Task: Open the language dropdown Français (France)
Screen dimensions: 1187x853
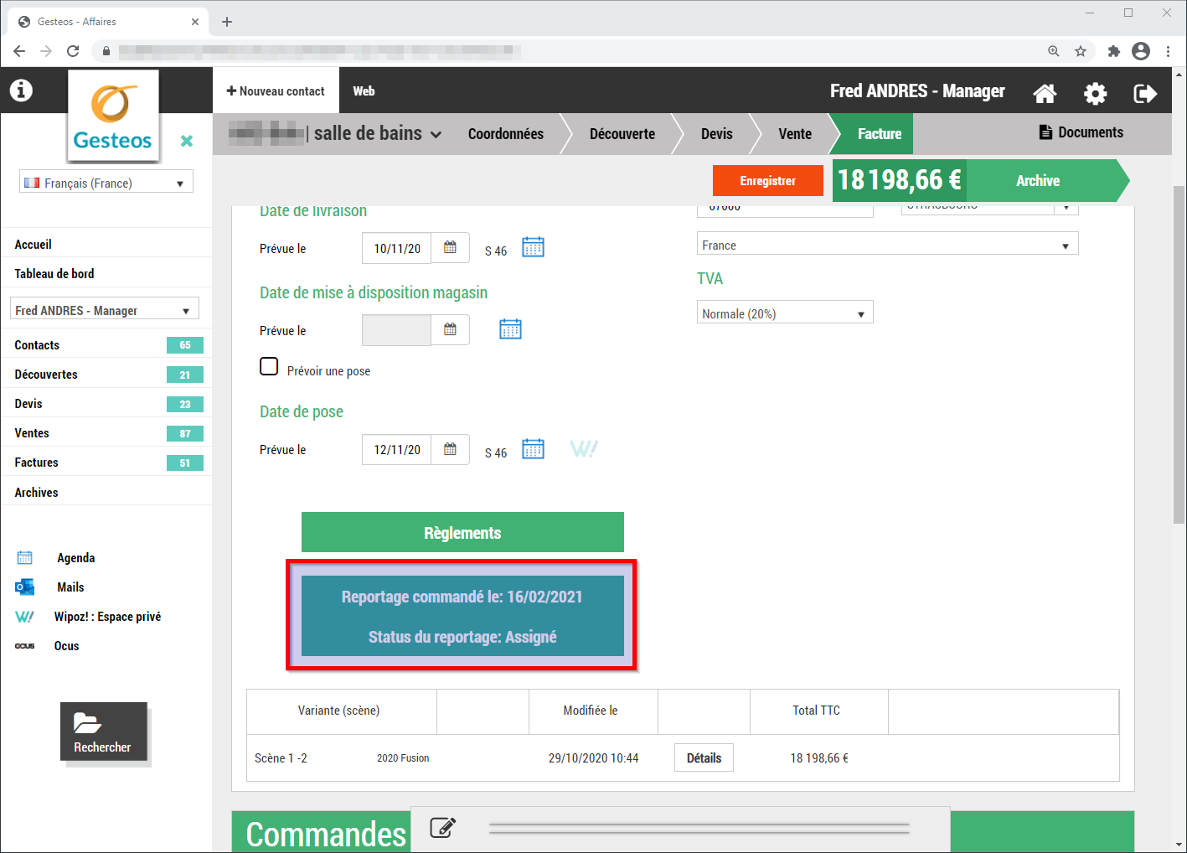Action: click(106, 183)
